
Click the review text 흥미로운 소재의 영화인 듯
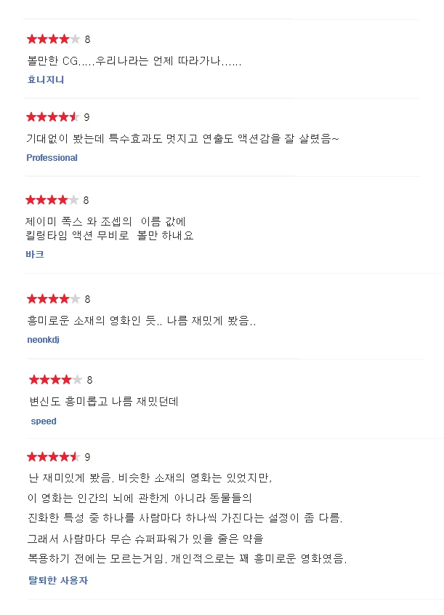pyautogui.click(x=142, y=320)
